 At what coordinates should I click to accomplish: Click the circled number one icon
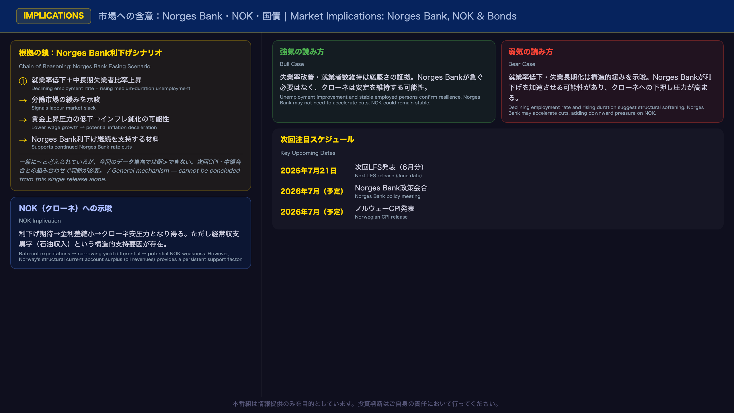coord(23,81)
